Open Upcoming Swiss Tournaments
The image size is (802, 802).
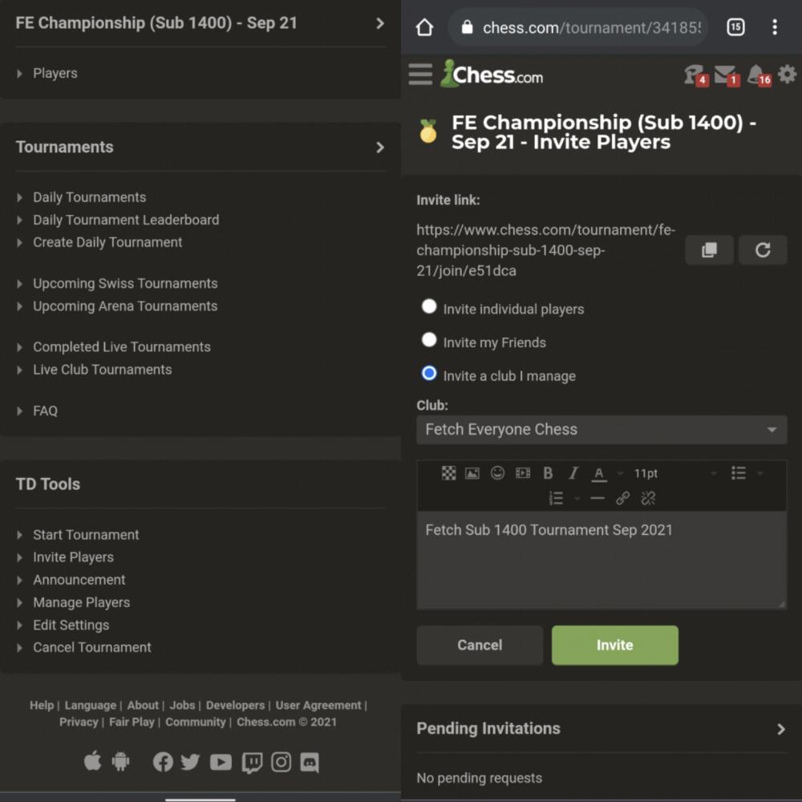click(125, 283)
